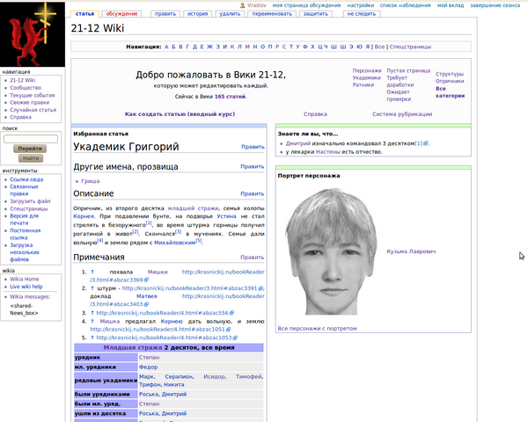Open Сообщество in the navigation sidebar
Image resolution: width=528 pixels, height=422 pixels.
(x=26, y=88)
